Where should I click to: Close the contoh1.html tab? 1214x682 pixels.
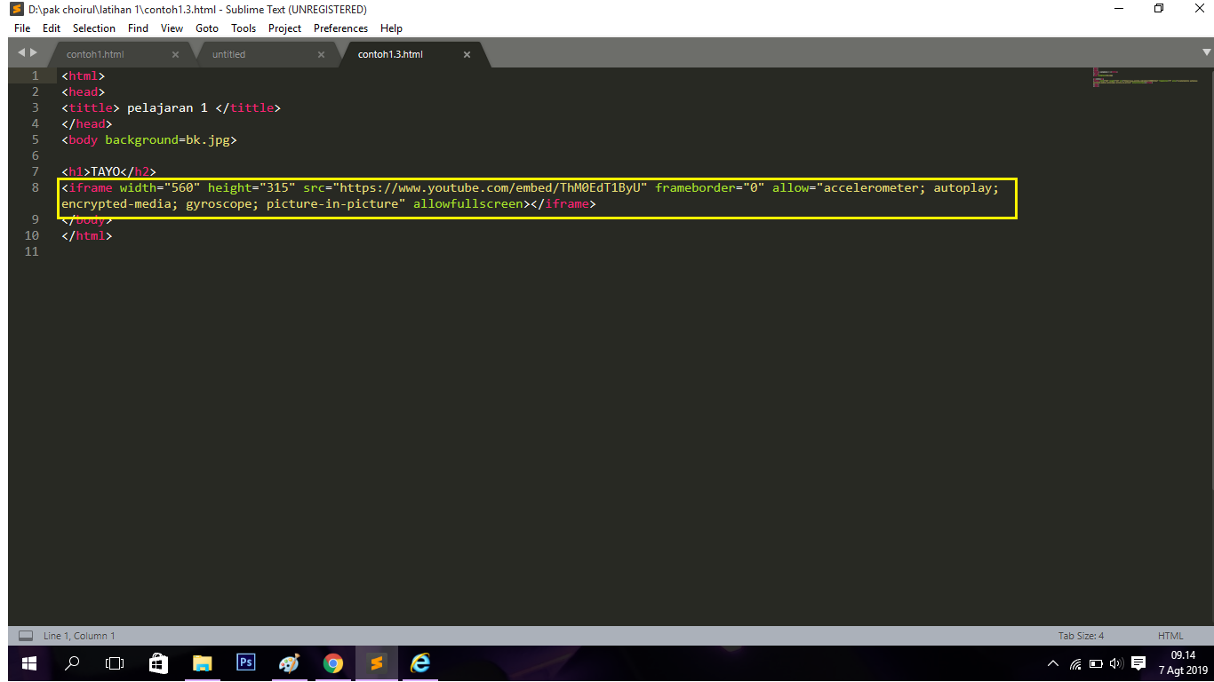pyautogui.click(x=175, y=54)
